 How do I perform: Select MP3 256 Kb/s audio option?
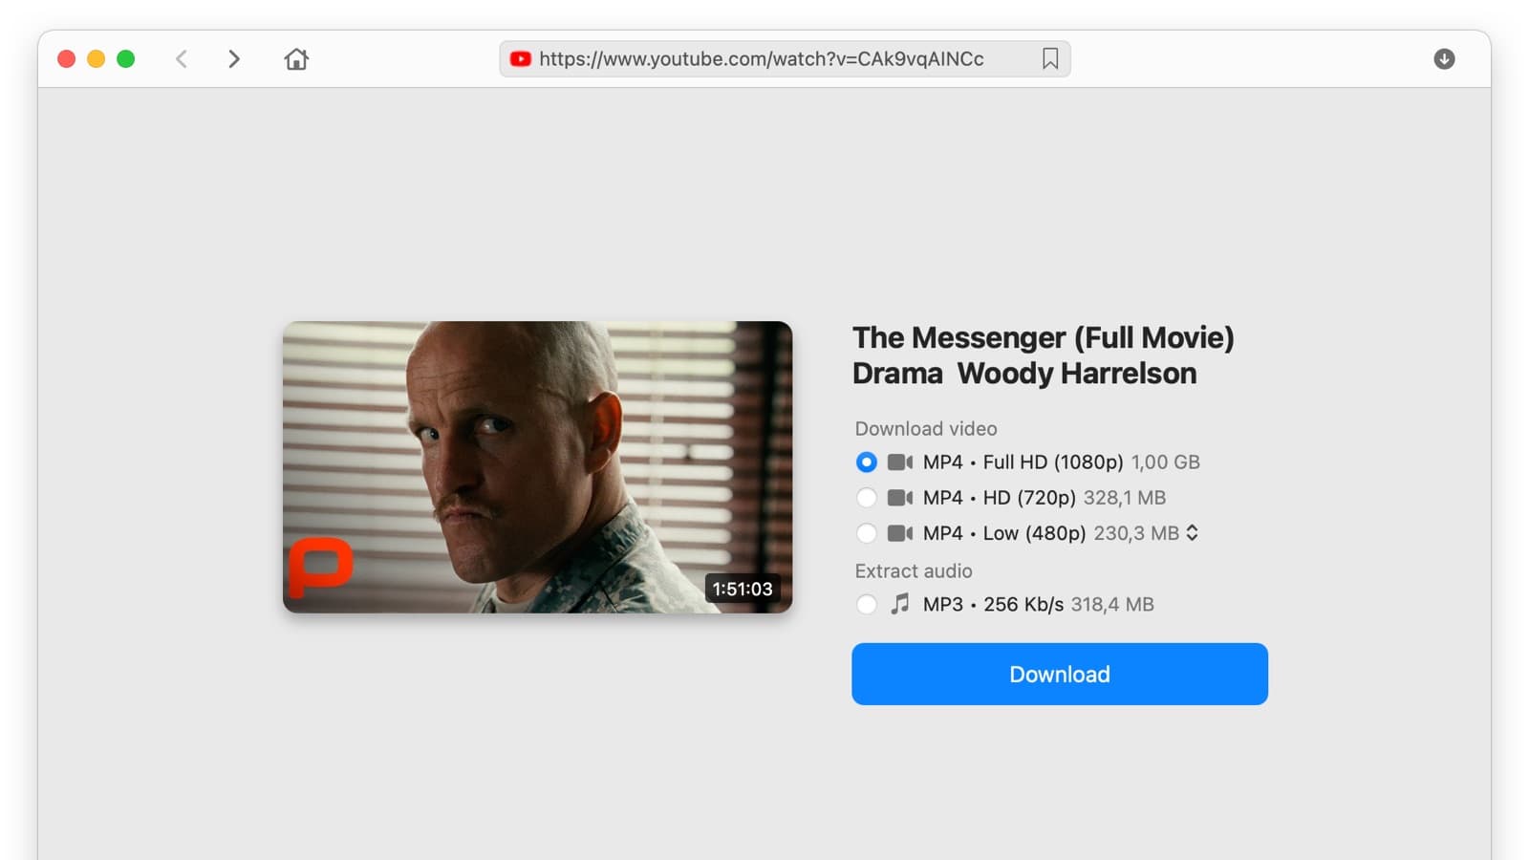[866, 604]
